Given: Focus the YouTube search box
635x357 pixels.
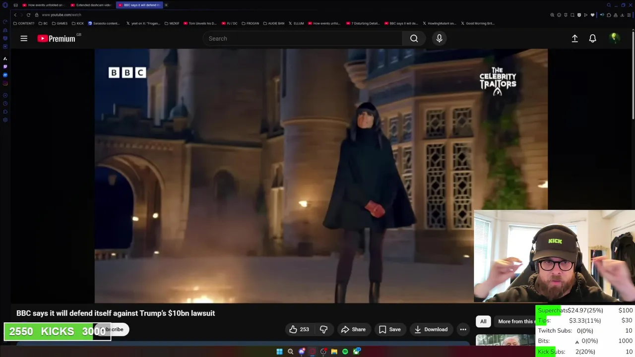Looking at the screenshot, I should pos(303,38).
